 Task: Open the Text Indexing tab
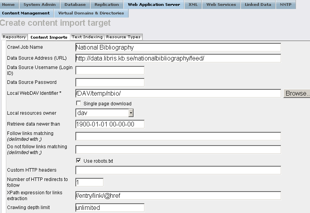[87, 37]
